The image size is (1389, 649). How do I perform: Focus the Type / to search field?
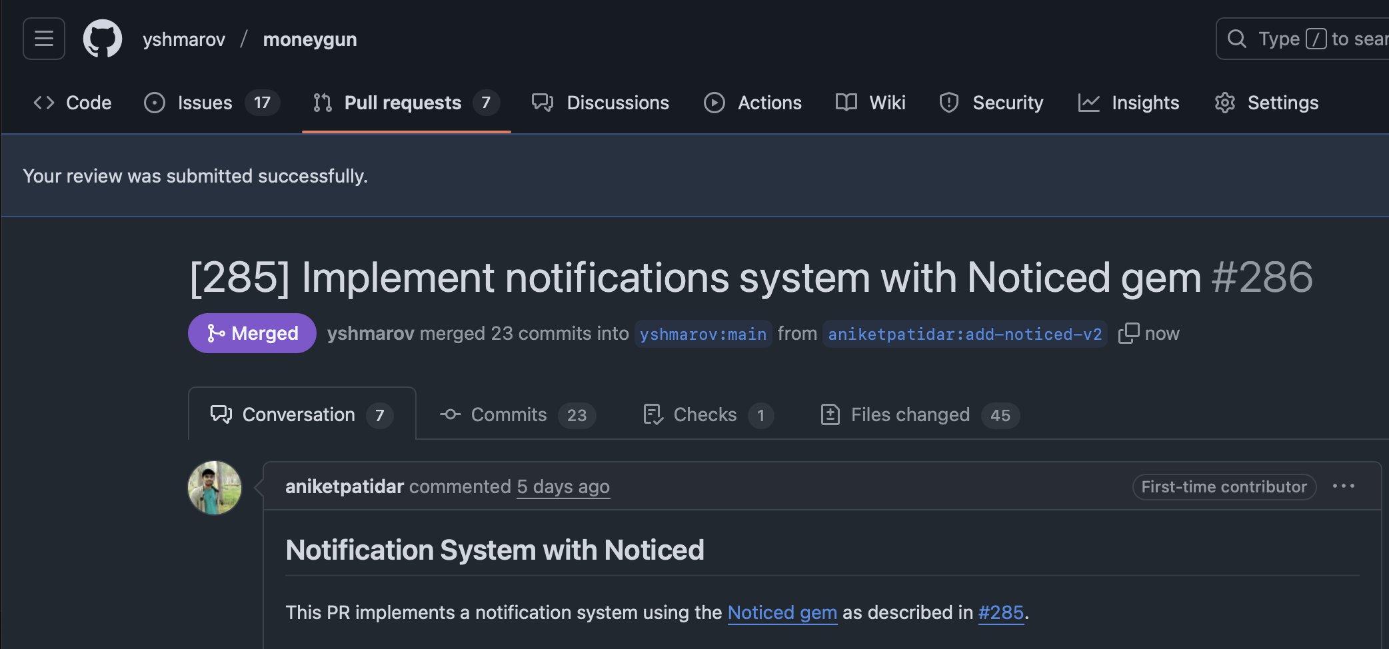click(1303, 39)
